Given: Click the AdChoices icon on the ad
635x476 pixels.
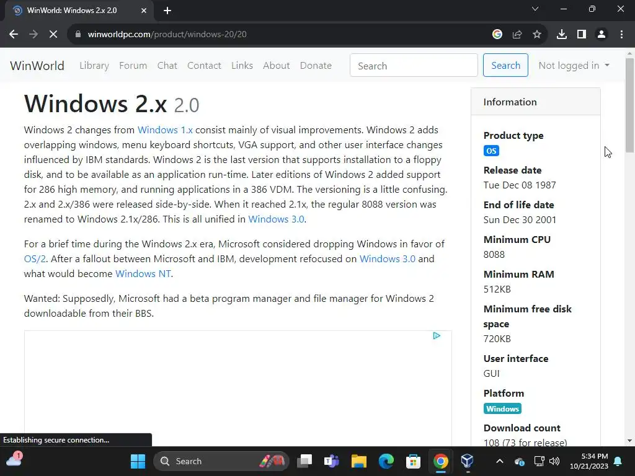Looking at the screenshot, I should click(x=437, y=335).
